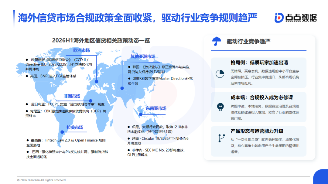This screenshot has height=184, width=328.
Task: Click the 牌照申请、本地法务 description paragraph
Action: click(265, 112)
